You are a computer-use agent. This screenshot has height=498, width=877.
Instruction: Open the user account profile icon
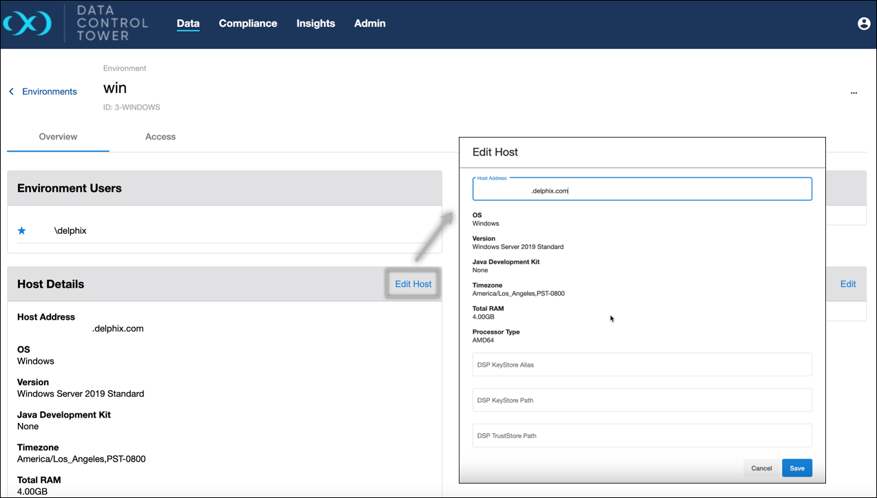pyautogui.click(x=864, y=23)
